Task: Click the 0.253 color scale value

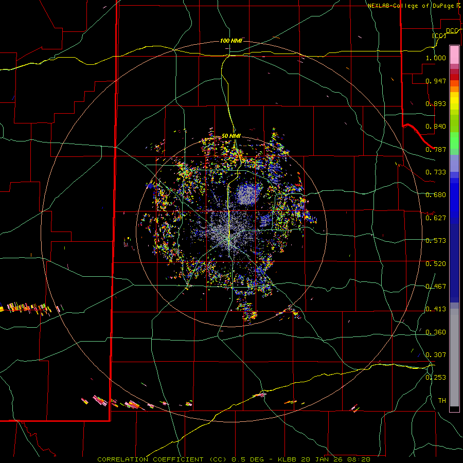Action: 436,378
